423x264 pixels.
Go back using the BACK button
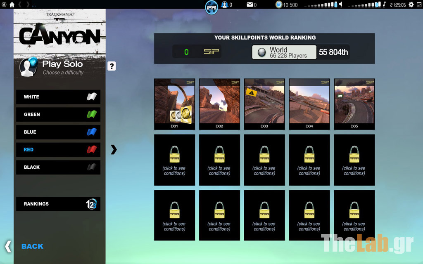pyautogui.click(x=32, y=246)
